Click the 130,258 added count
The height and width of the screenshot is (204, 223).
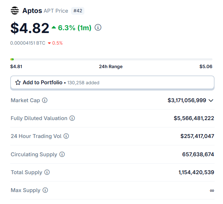pos(83,83)
